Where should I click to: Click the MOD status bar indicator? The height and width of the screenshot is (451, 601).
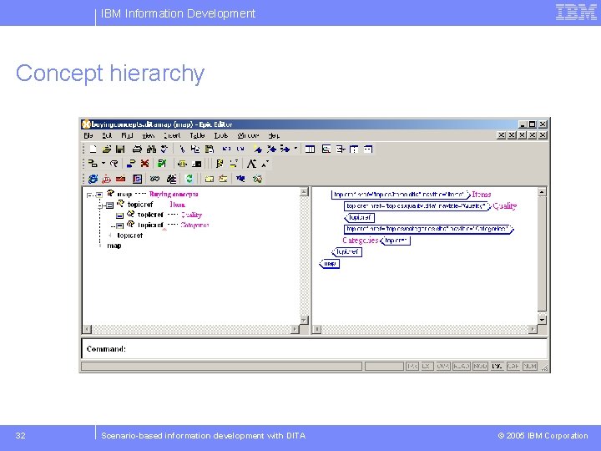[480, 367]
